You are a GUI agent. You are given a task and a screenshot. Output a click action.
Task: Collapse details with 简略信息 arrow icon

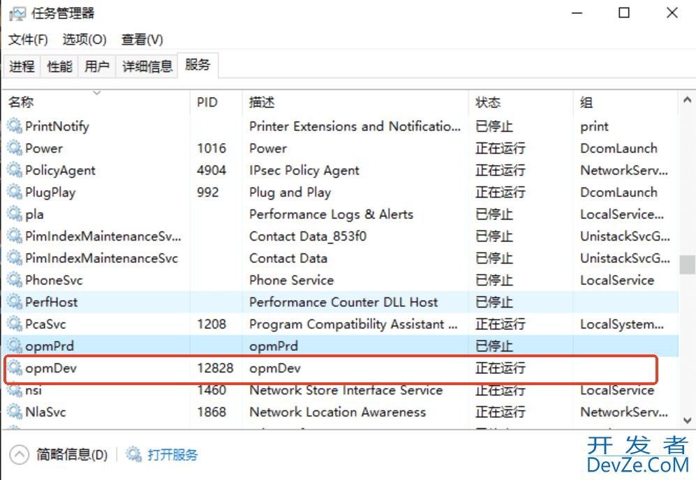(x=19, y=455)
